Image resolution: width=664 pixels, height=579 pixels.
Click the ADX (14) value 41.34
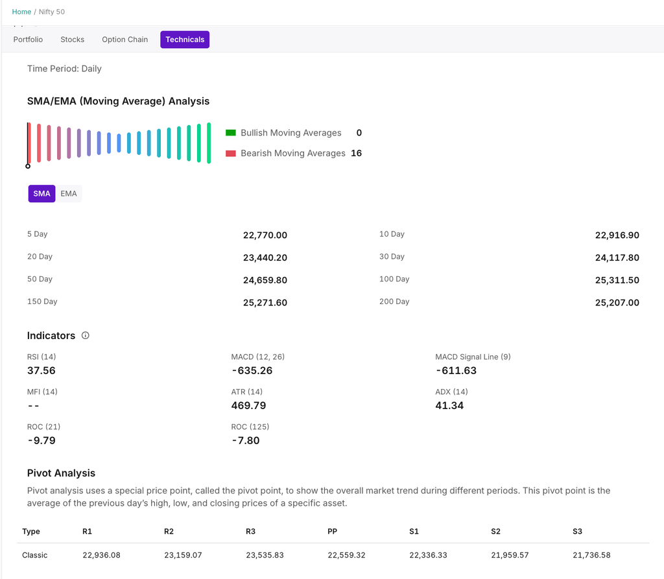click(x=449, y=406)
